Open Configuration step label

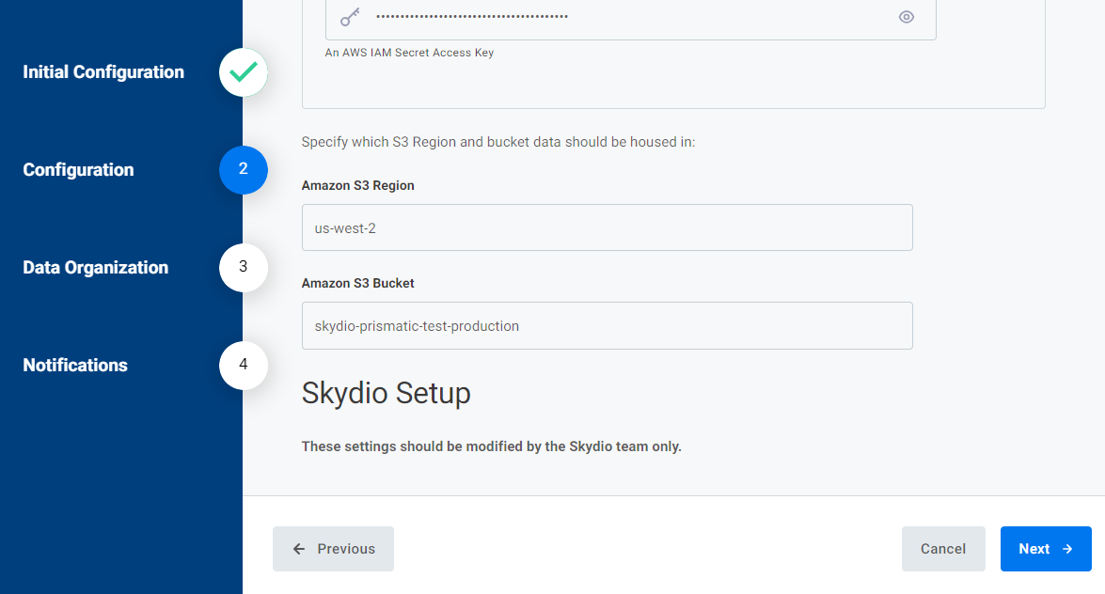click(78, 170)
